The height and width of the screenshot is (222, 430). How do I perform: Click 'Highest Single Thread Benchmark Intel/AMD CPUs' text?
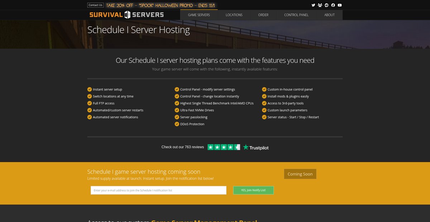(217, 103)
